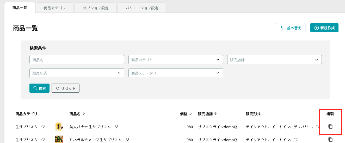The width and height of the screenshot is (345, 143).
Task: Open the ミネラルチャージ product thumbnail
Action: coord(59,140)
